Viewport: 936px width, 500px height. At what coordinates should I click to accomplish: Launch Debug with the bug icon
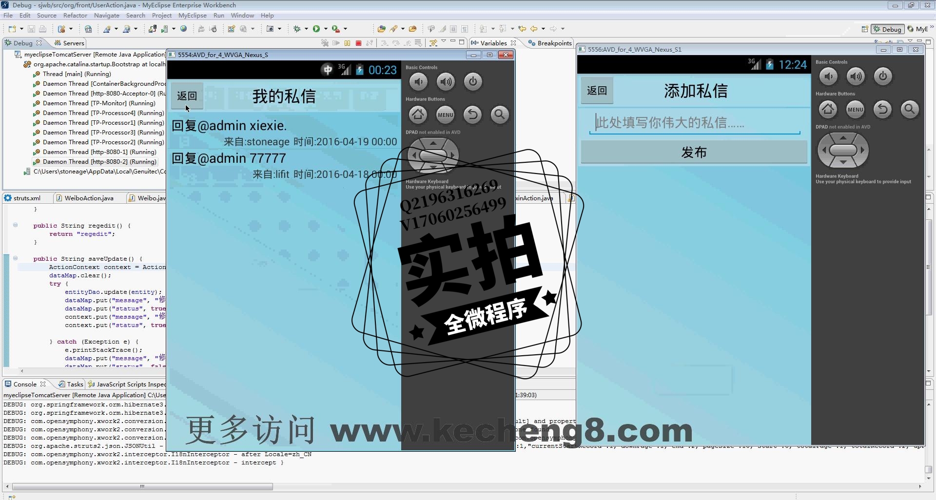297,29
